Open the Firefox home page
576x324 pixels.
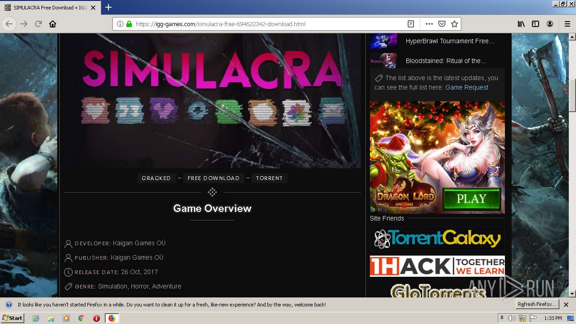pos(53,24)
